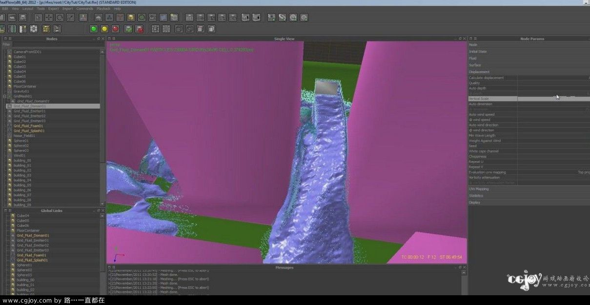The image size is (590, 305).
Task: Click the clock icon near right end of toolbar
Action: click(293, 17)
